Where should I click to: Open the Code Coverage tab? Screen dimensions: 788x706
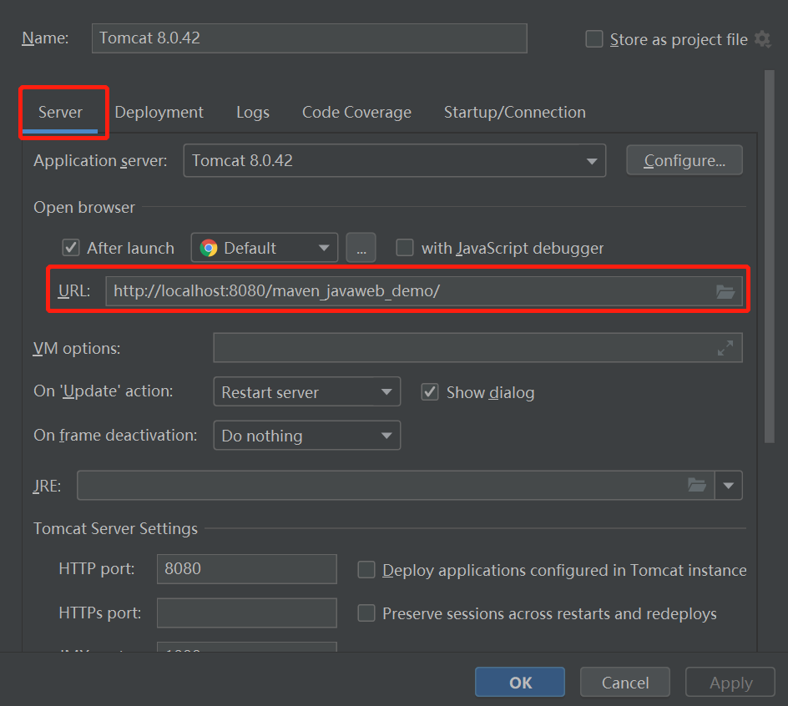tap(356, 112)
